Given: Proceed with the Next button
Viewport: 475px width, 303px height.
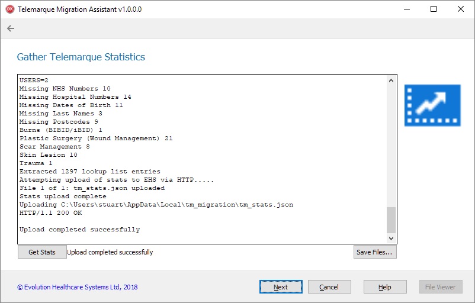Looking at the screenshot, I should click(x=281, y=287).
